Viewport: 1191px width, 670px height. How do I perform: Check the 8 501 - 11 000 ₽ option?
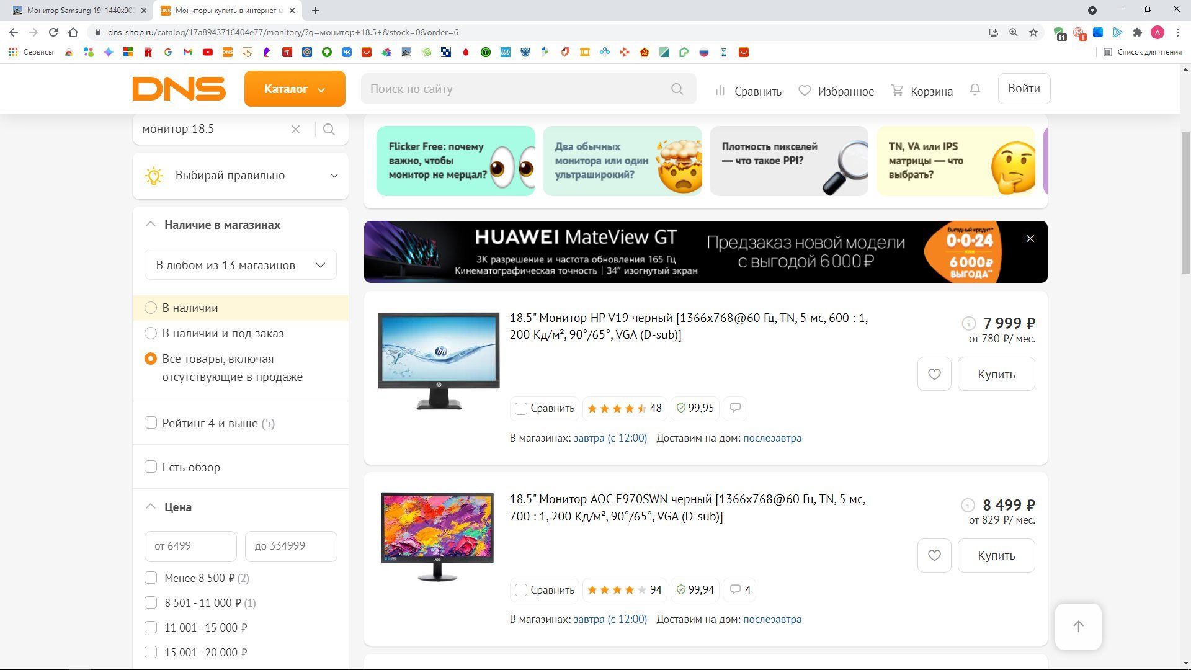coord(151,602)
